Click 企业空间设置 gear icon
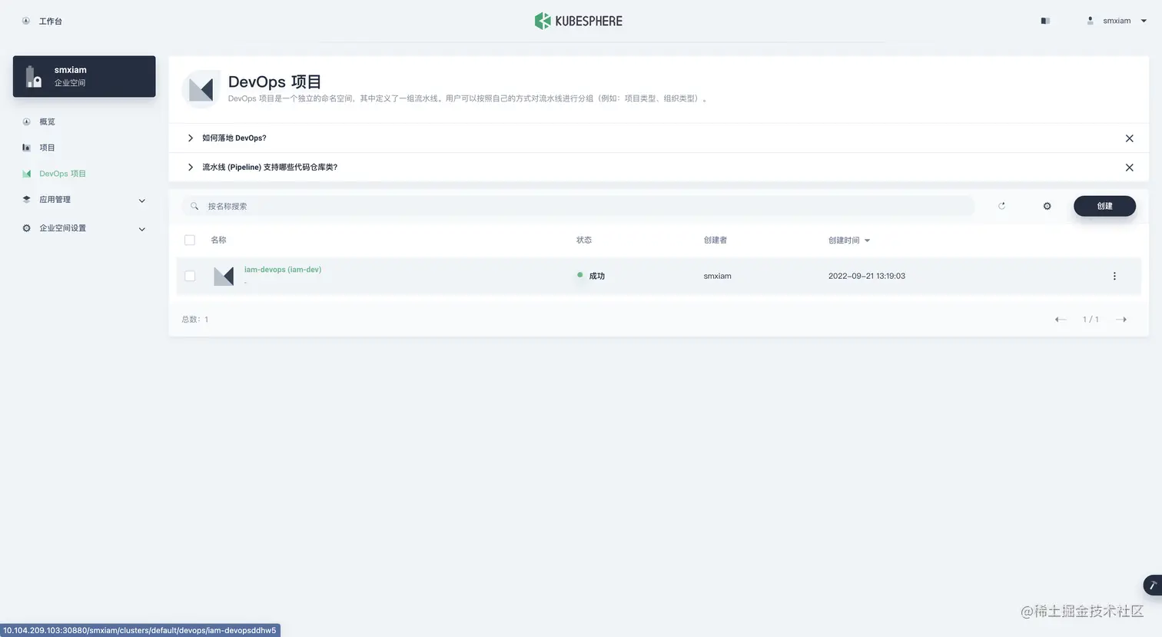Viewport: 1162px width, 637px height. (x=26, y=228)
